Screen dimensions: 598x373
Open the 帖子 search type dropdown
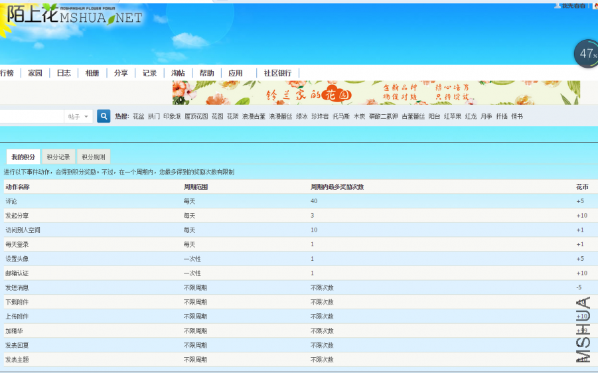[78, 116]
